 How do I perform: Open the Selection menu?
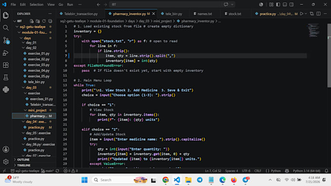pyautogui.click(x=37, y=4)
